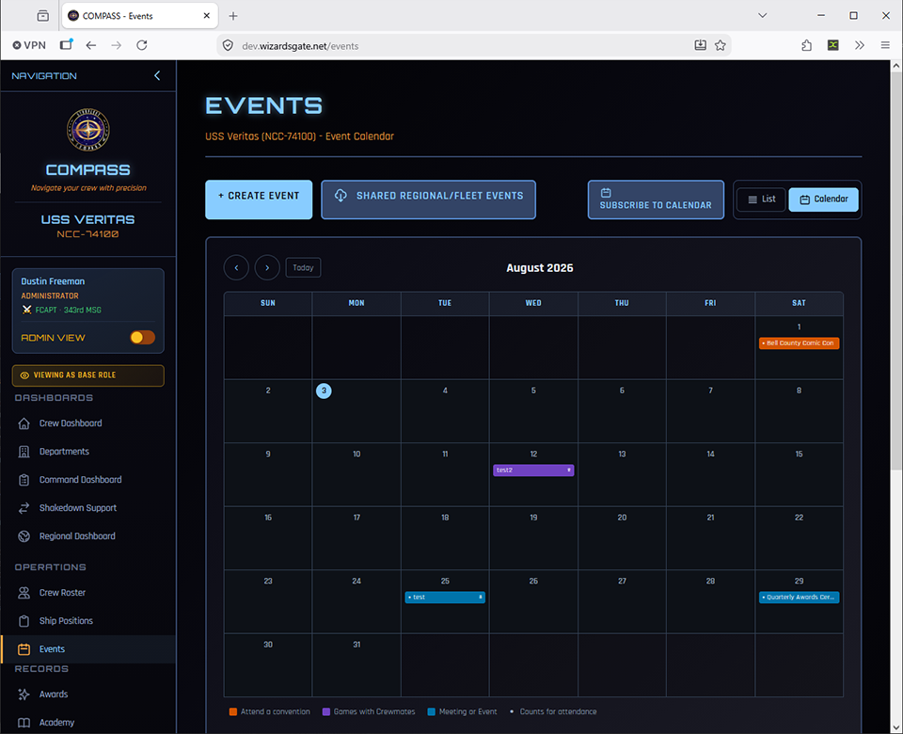Click the cloud download icon on shared events
The height and width of the screenshot is (734, 903).
point(341,196)
